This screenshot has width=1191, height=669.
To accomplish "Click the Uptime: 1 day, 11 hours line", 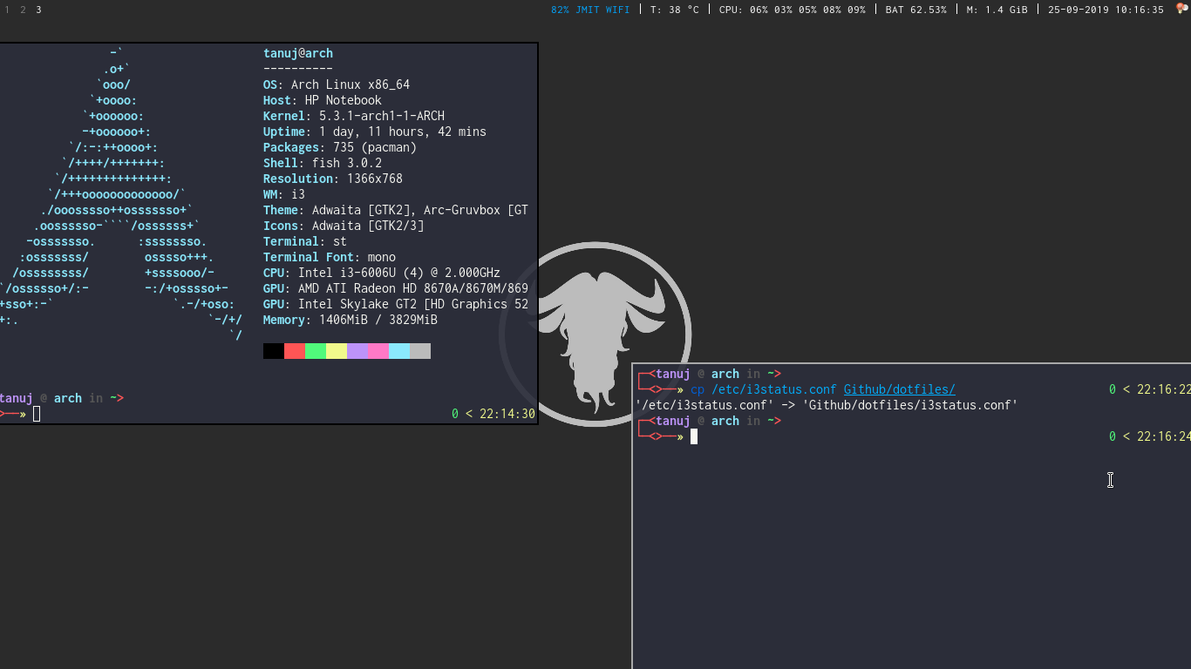I will click(x=375, y=132).
